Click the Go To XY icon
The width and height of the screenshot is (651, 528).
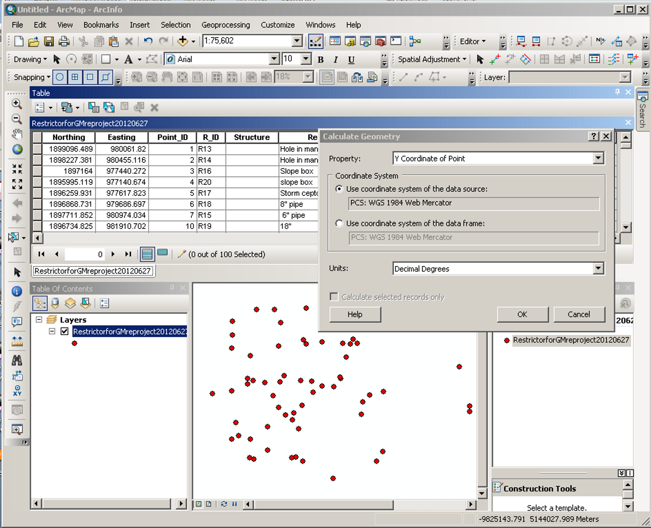click(17, 390)
